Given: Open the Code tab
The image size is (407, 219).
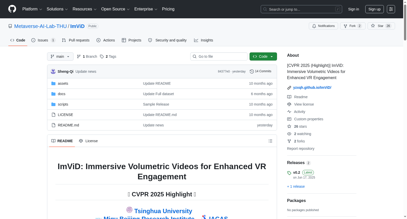Looking at the screenshot, I should pyautogui.click(x=18, y=40).
